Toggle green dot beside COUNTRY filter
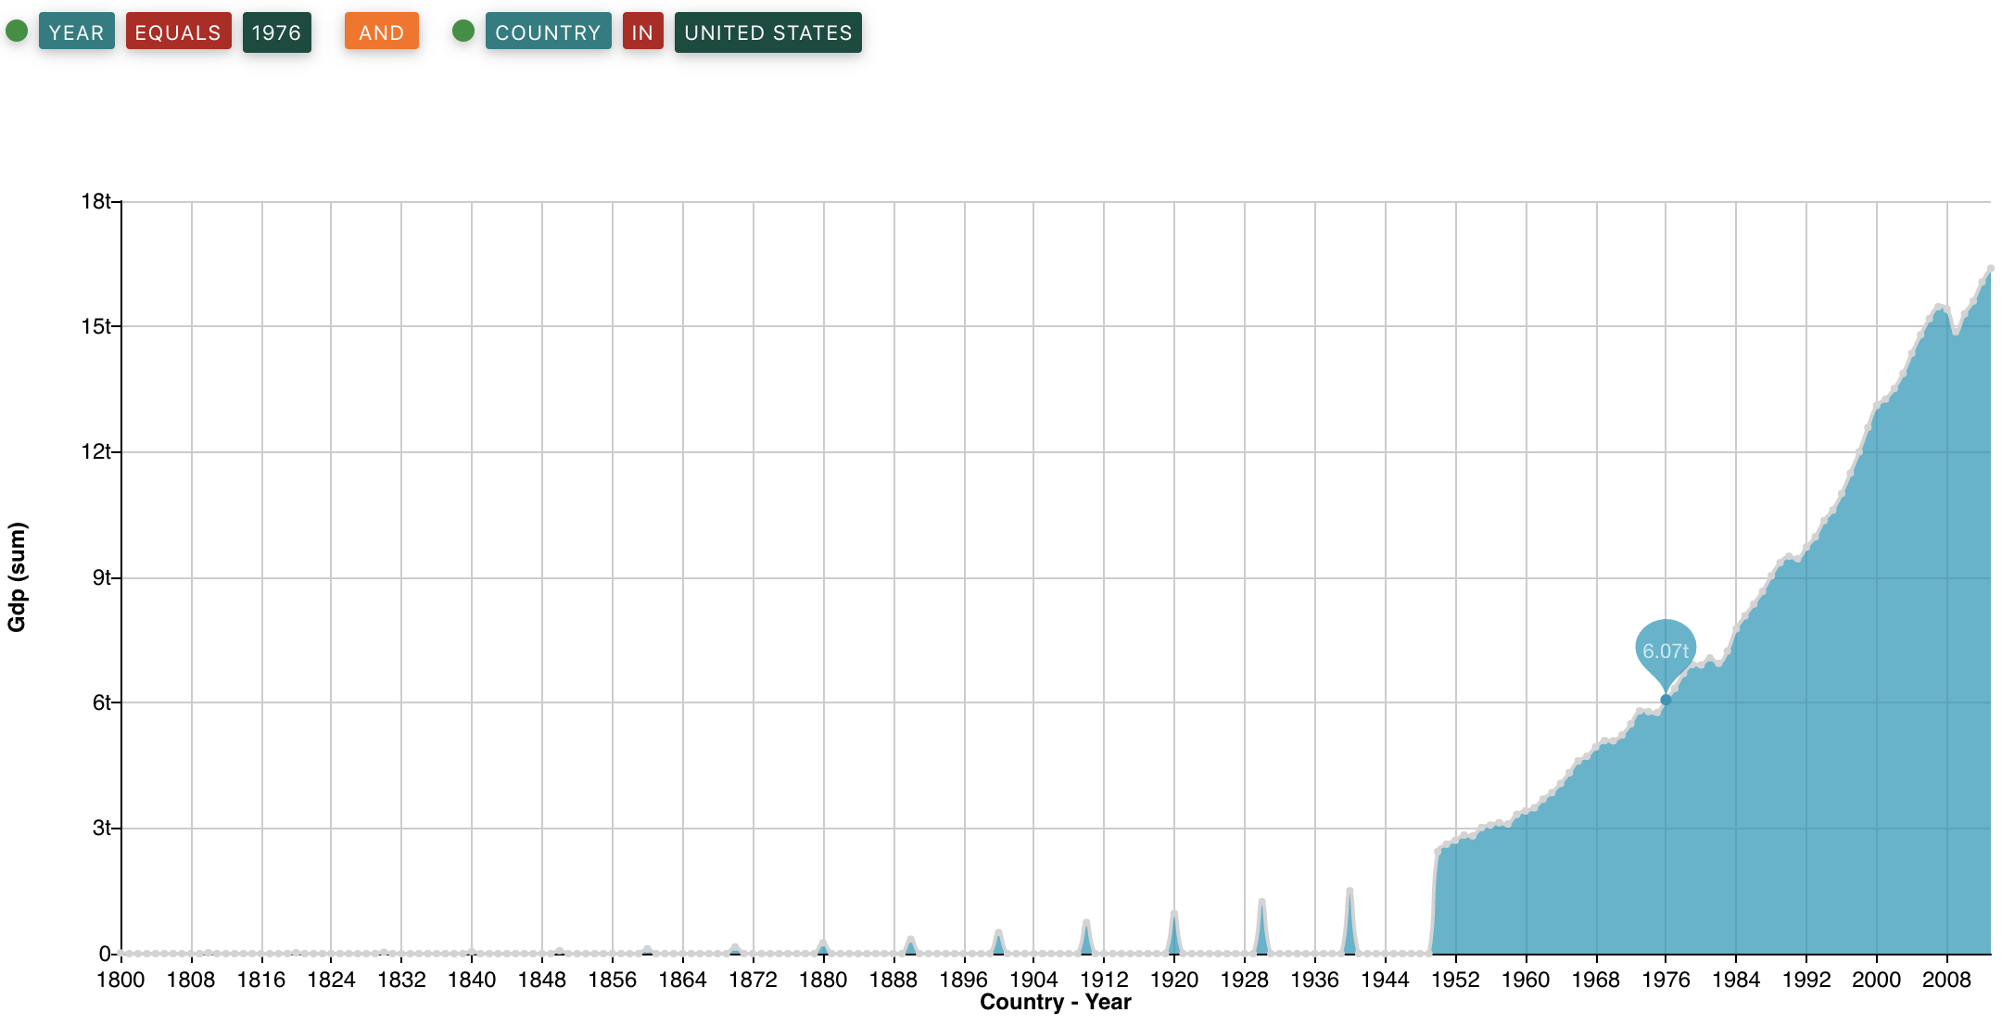 pyautogui.click(x=463, y=32)
